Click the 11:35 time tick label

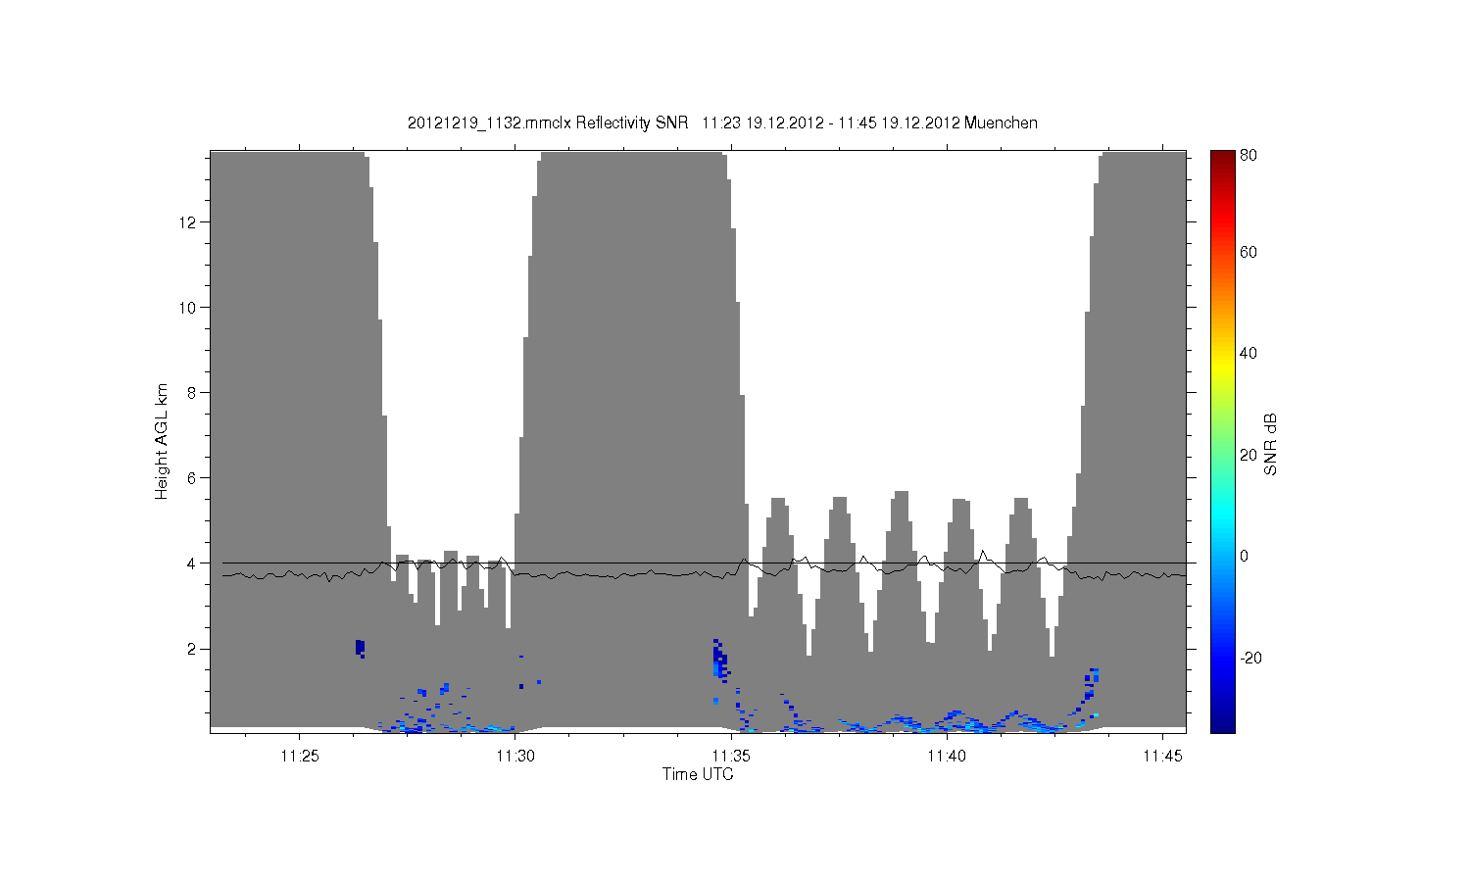pyautogui.click(x=731, y=756)
